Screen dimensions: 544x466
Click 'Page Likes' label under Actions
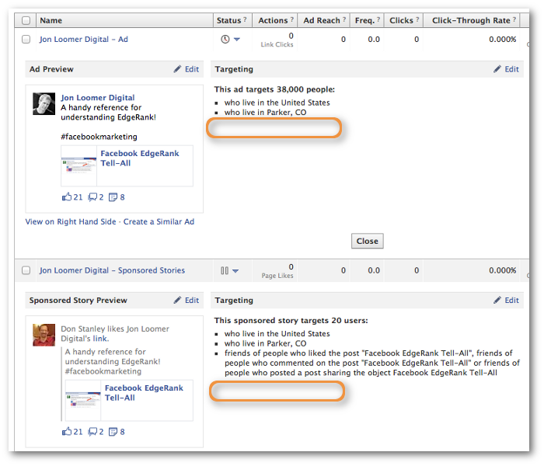coord(277,276)
